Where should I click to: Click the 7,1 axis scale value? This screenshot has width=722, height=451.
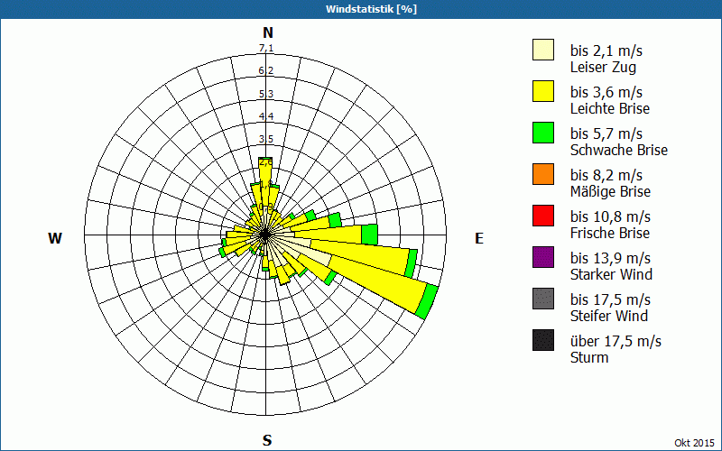266,49
